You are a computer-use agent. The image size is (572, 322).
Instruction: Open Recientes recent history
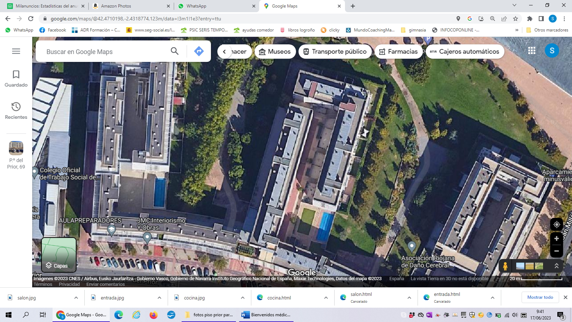[x=16, y=111]
